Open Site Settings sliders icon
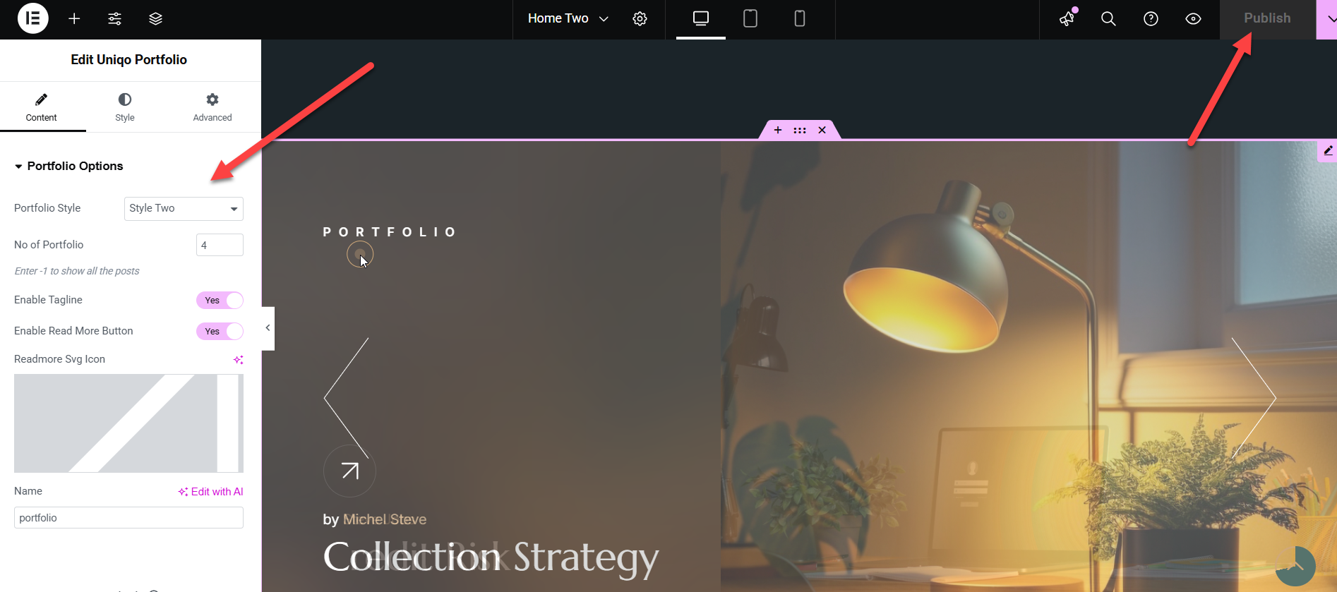 (x=114, y=19)
